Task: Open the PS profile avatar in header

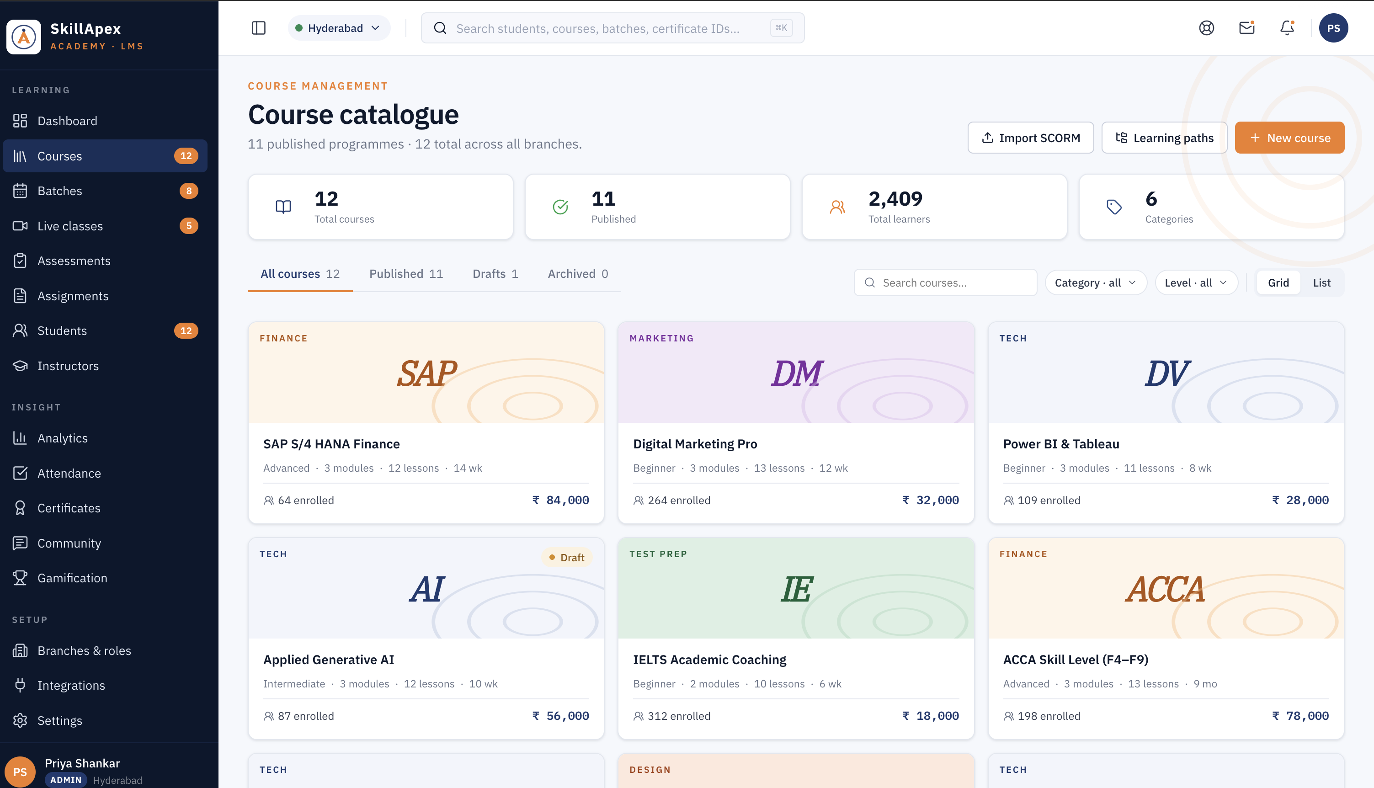Action: pyautogui.click(x=1333, y=28)
